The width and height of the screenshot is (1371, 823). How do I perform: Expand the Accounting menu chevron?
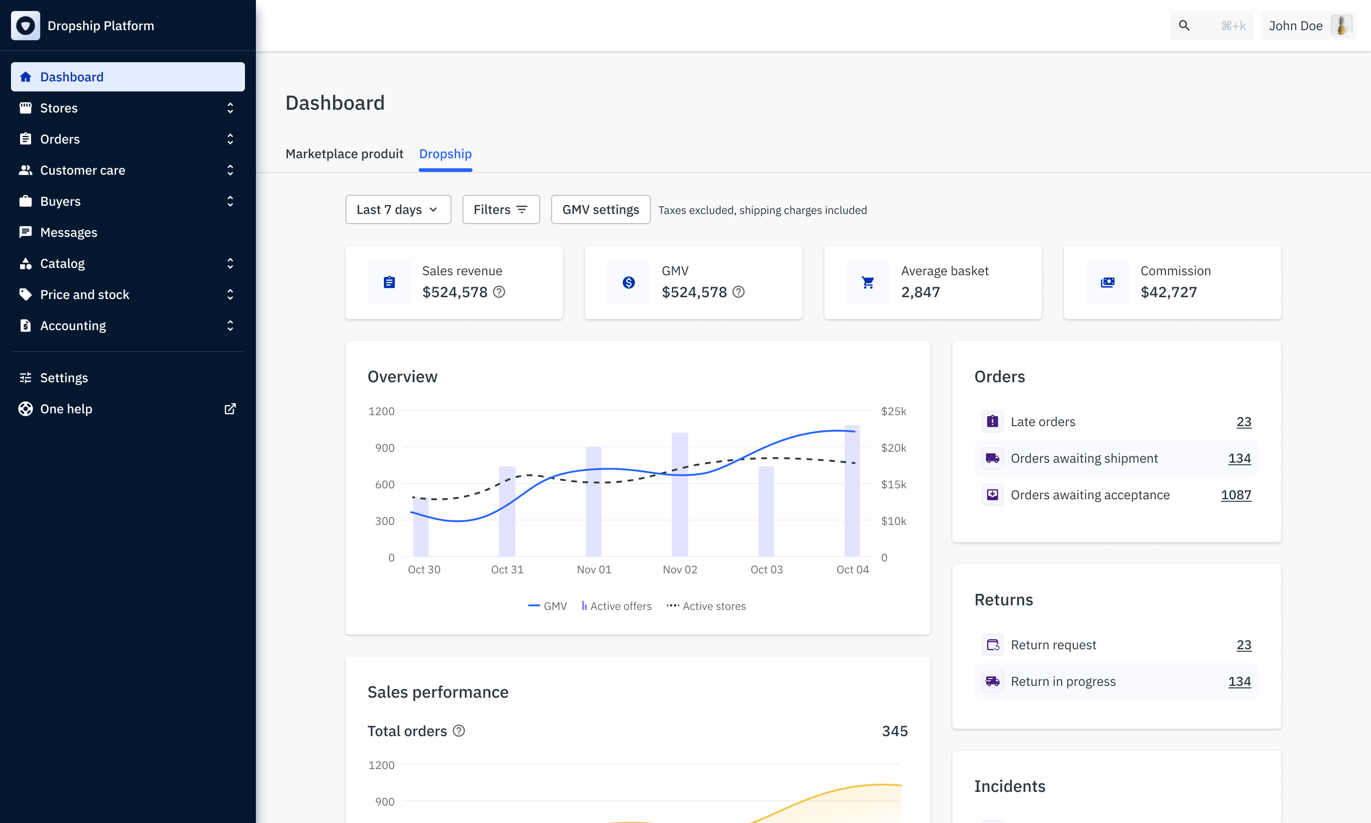coord(230,325)
